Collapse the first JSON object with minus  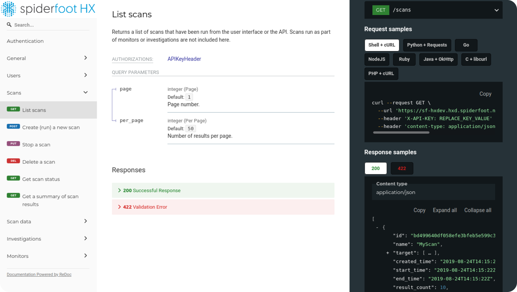377,228
